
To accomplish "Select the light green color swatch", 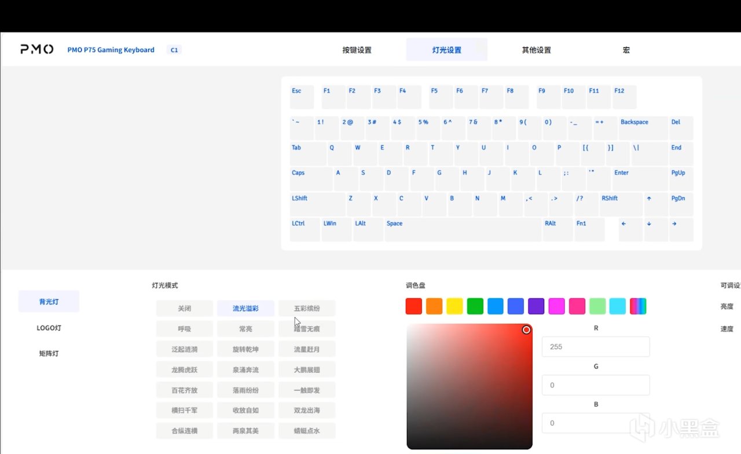I will click(x=597, y=306).
